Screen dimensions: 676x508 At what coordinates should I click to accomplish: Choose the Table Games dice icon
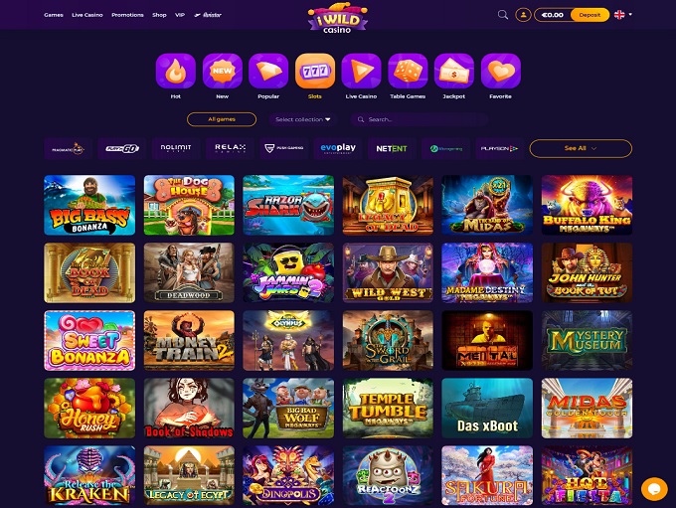[408, 71]
